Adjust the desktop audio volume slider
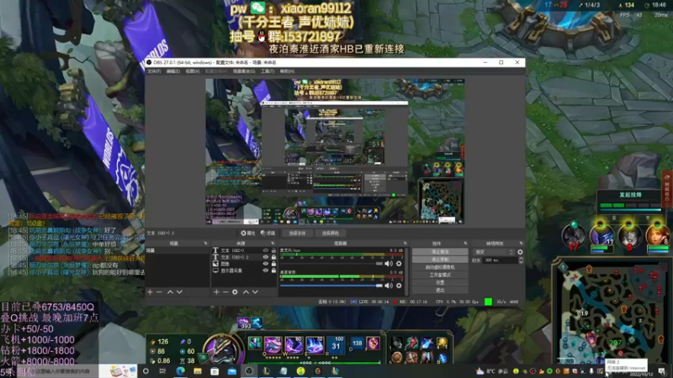 [331, 286]
